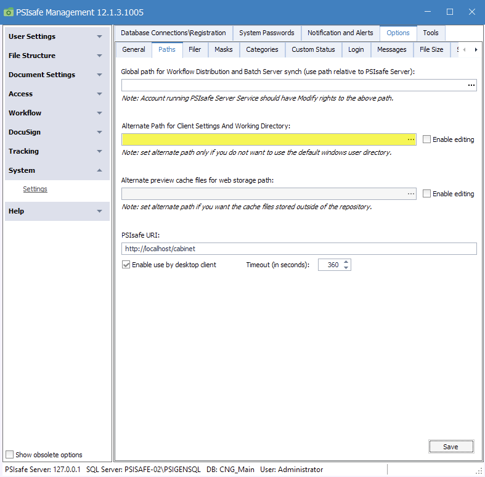Switch to Filer sub-tab
Viewport: 485px width, 477px height.
pos(195,49)
